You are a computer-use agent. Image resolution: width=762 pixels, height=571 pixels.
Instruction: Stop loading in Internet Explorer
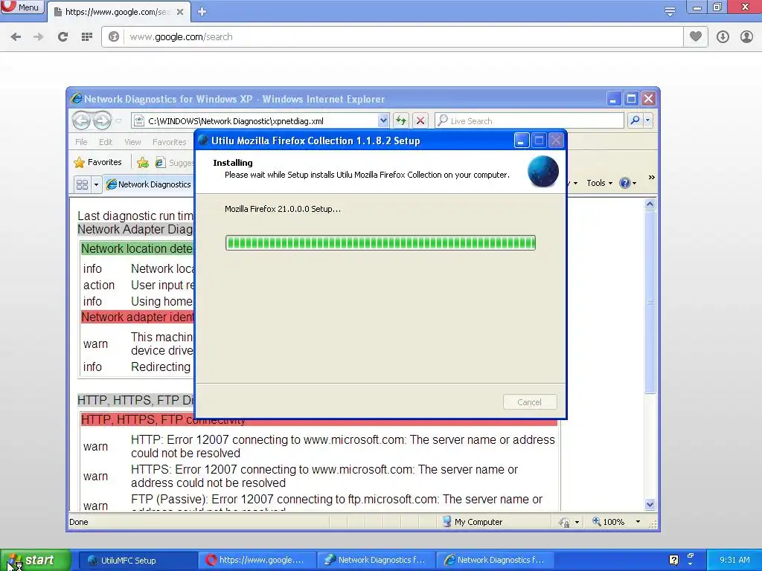pyautogui.click(x=420, y=120)
